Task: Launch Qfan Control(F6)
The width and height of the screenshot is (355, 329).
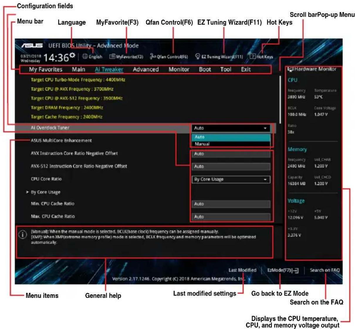Action: tap(169, 57)
